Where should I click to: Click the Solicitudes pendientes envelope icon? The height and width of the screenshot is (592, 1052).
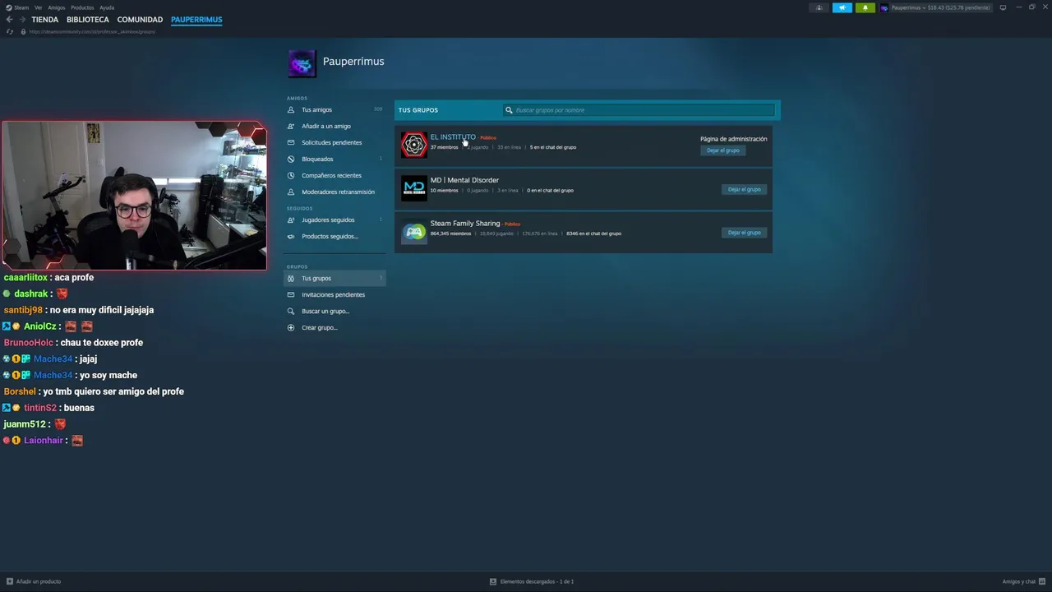(291, 142)
